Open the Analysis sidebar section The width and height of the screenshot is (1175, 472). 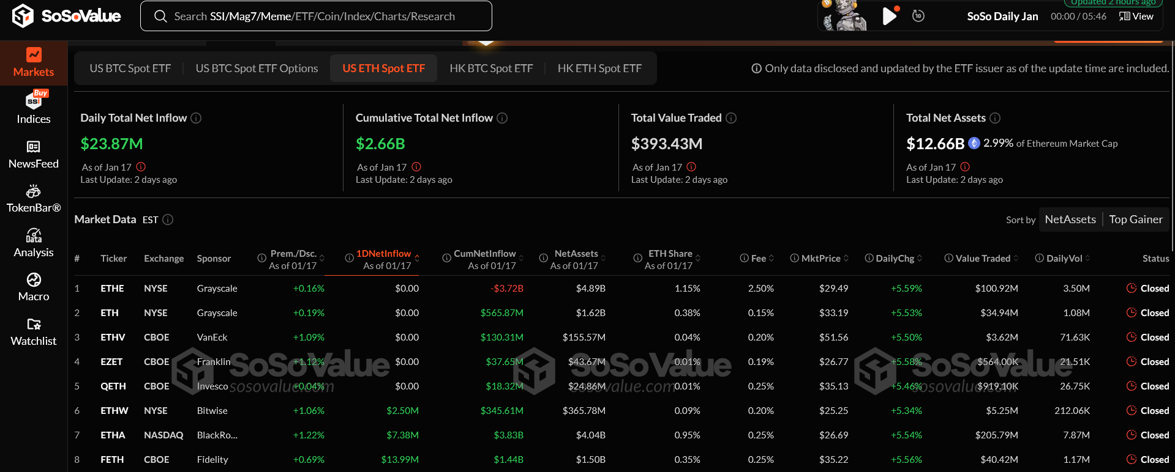tap(34, 243)
